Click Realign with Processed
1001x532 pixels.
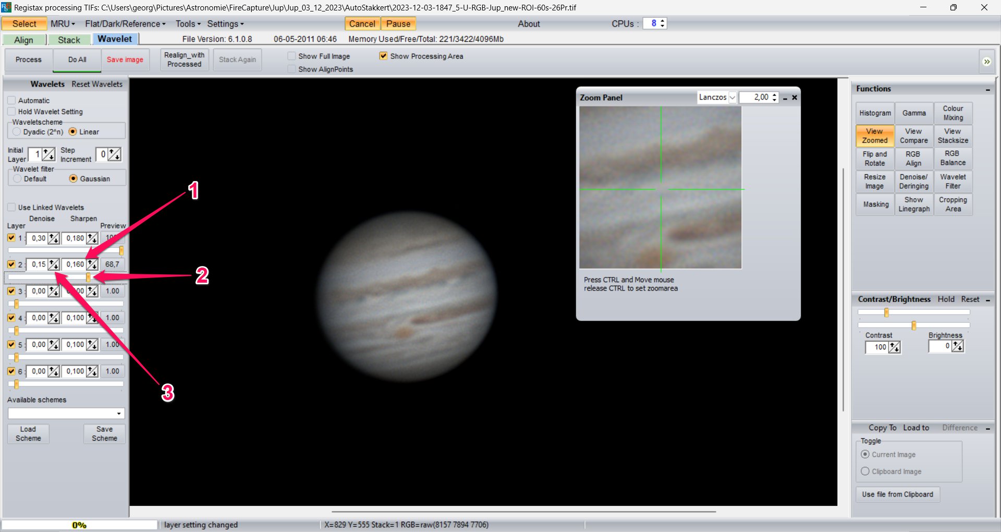(x=184, y=60)
